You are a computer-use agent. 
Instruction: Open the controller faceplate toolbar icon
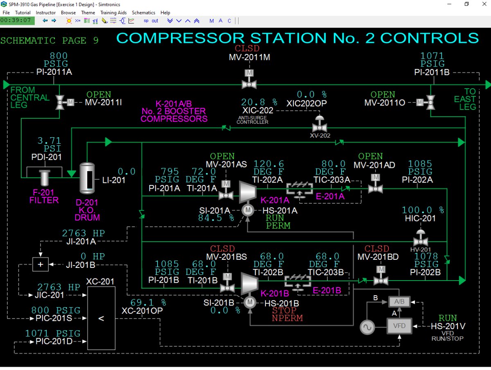coord(122,20)
